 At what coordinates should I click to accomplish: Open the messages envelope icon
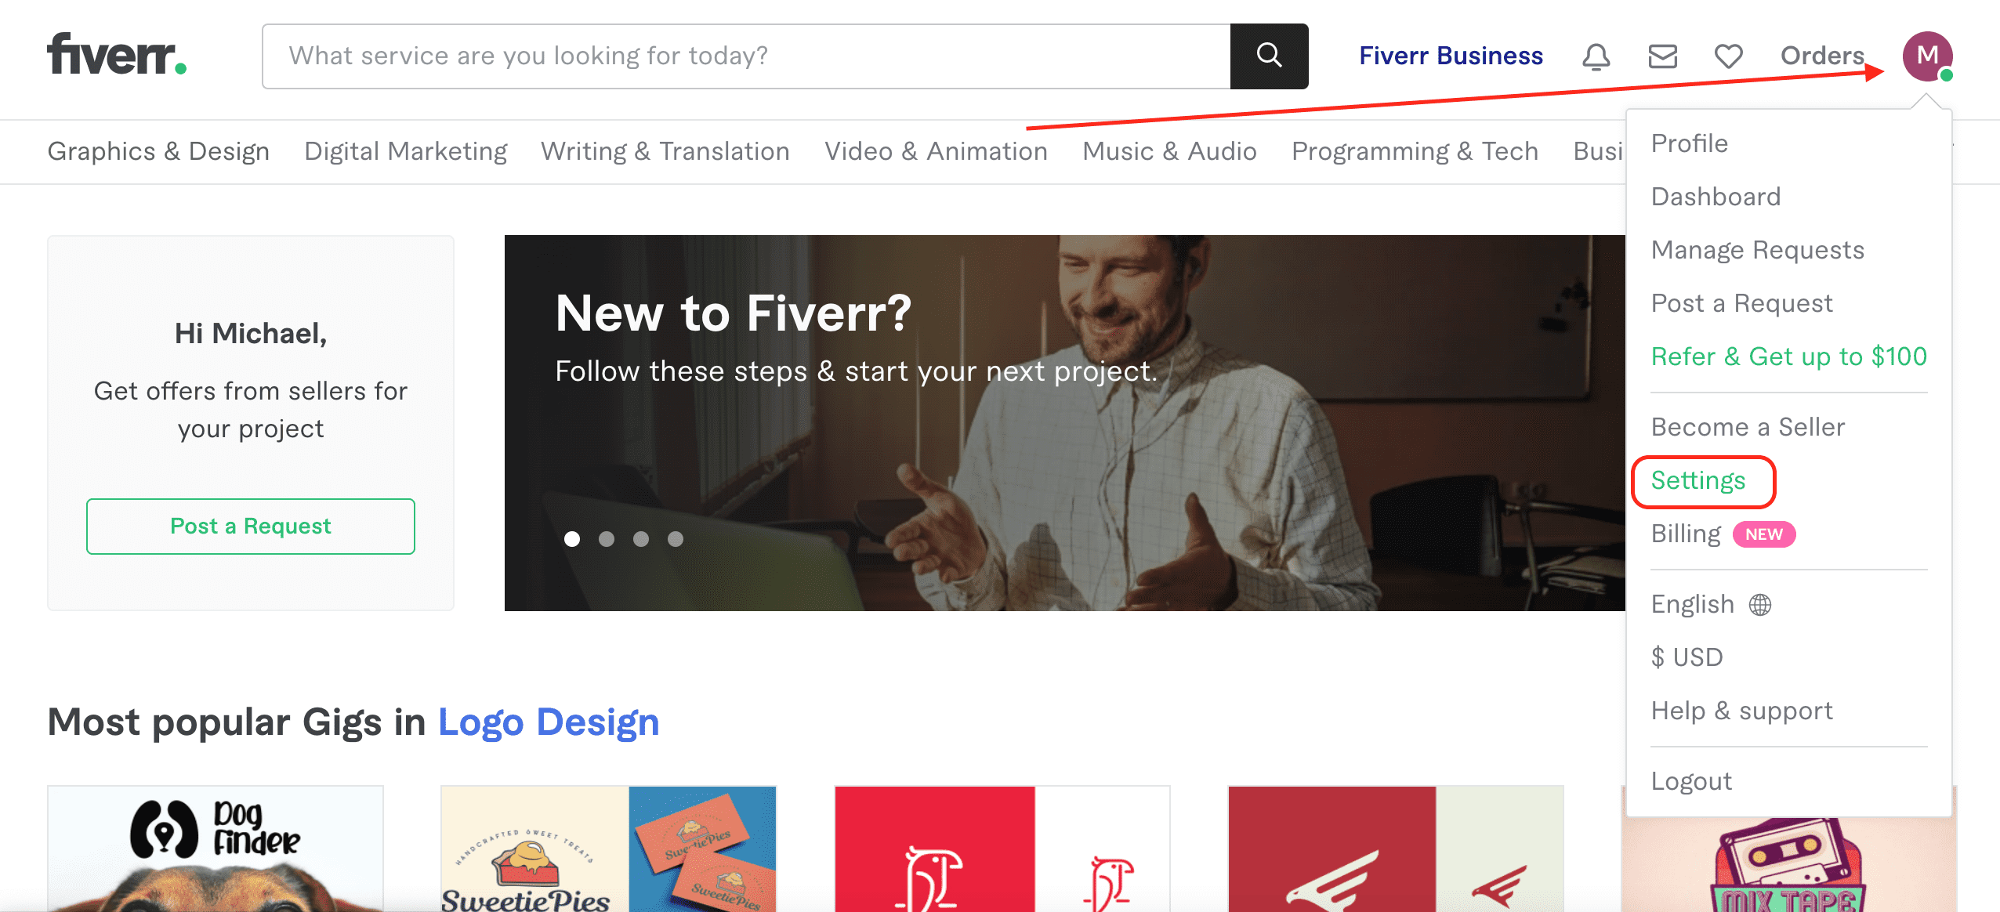[x=1662, y=56]
